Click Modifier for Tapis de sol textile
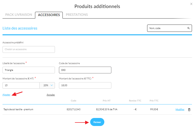Image resolution: width=195 pixels, height=133 pixels. coord(180,109)
